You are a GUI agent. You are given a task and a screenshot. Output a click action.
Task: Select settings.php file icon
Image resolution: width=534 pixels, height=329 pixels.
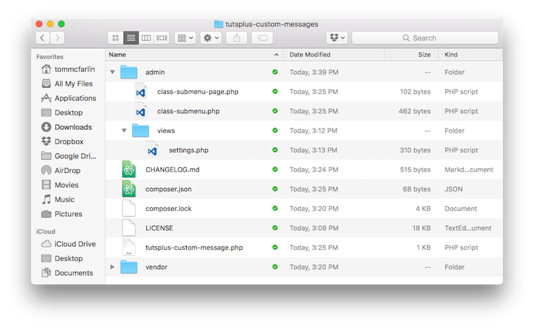click(152, 150)
